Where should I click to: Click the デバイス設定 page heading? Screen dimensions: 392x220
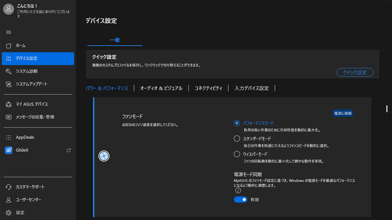point(101,21)
